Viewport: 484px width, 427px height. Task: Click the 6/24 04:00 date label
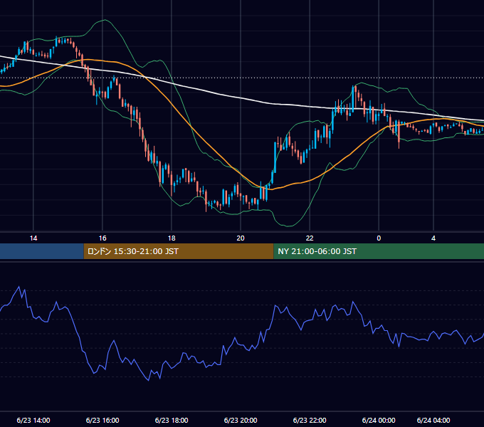pyautogui.click(x=433, y=420)
